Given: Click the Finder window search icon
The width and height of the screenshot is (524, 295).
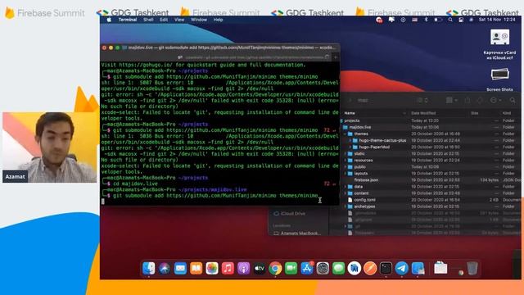Looking at the screenshot, I should (513, 100).
